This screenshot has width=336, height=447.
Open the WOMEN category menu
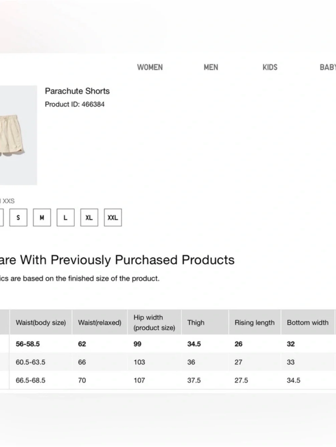pyautogui.click(x=150, y=67)
